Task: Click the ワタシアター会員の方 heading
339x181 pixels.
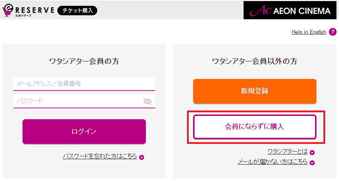Action: click(84, 61)
